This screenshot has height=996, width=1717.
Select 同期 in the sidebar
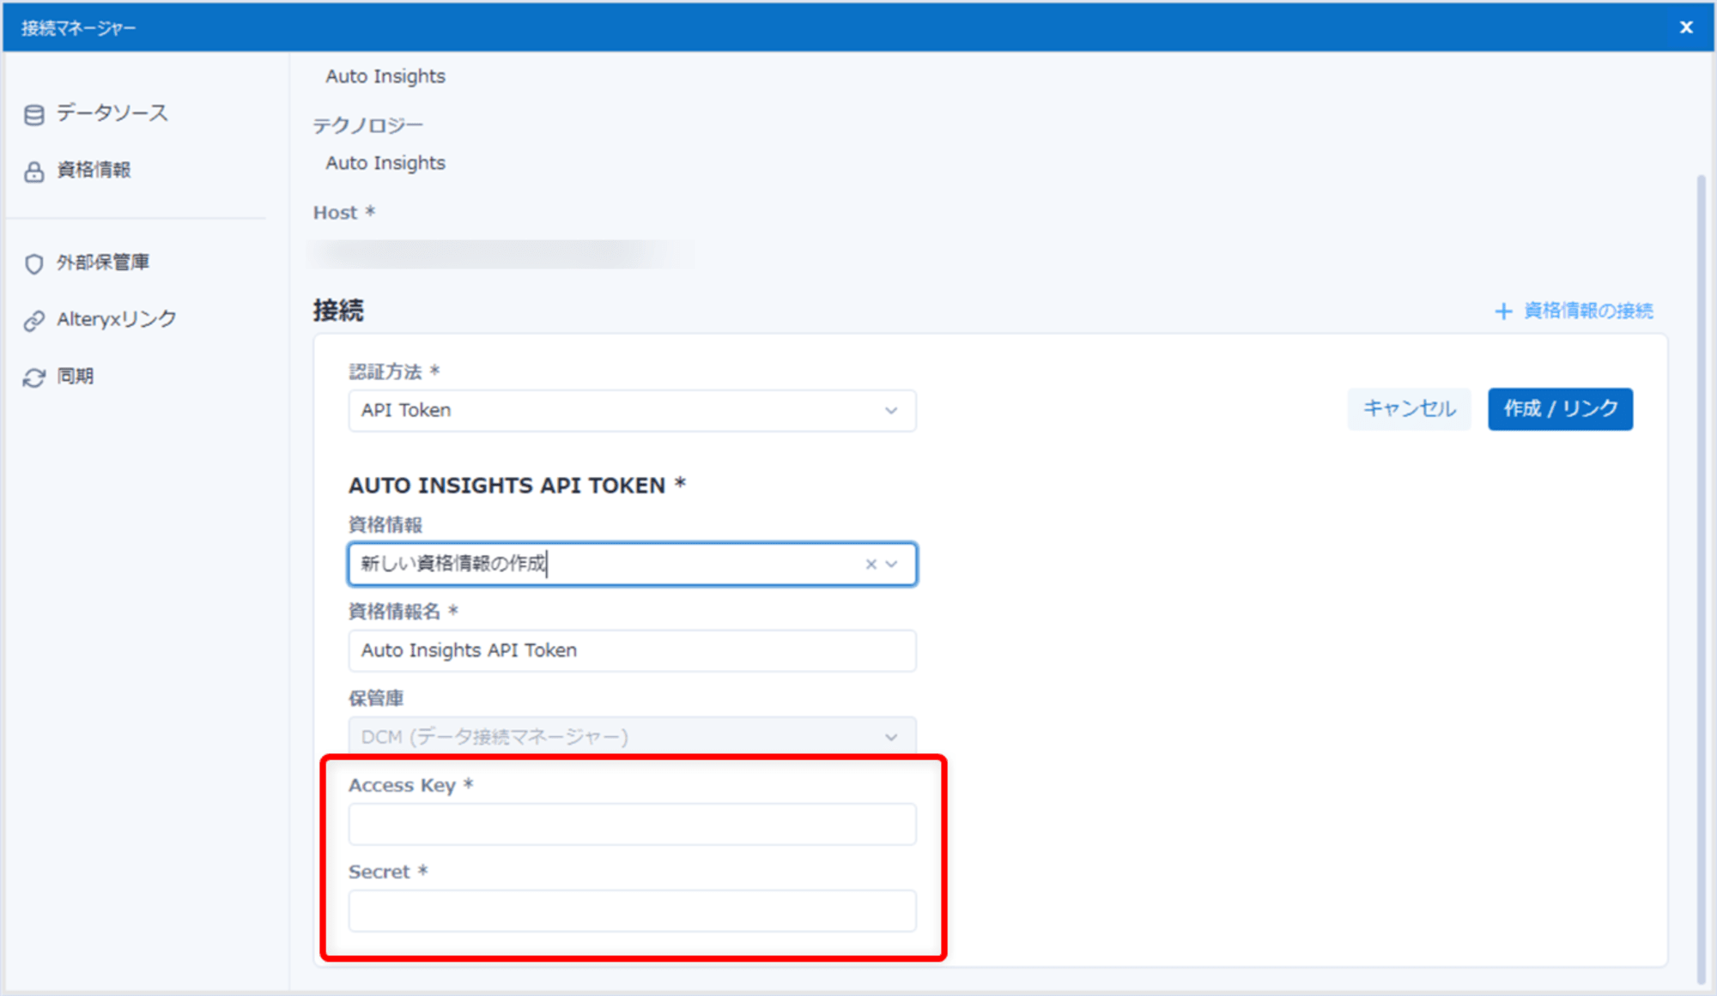[x=76, y=376]
